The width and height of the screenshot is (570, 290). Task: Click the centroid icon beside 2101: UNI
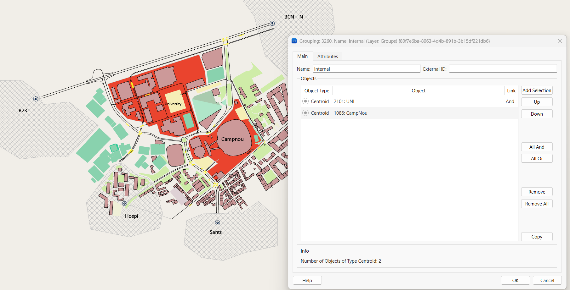click(305, 101)
